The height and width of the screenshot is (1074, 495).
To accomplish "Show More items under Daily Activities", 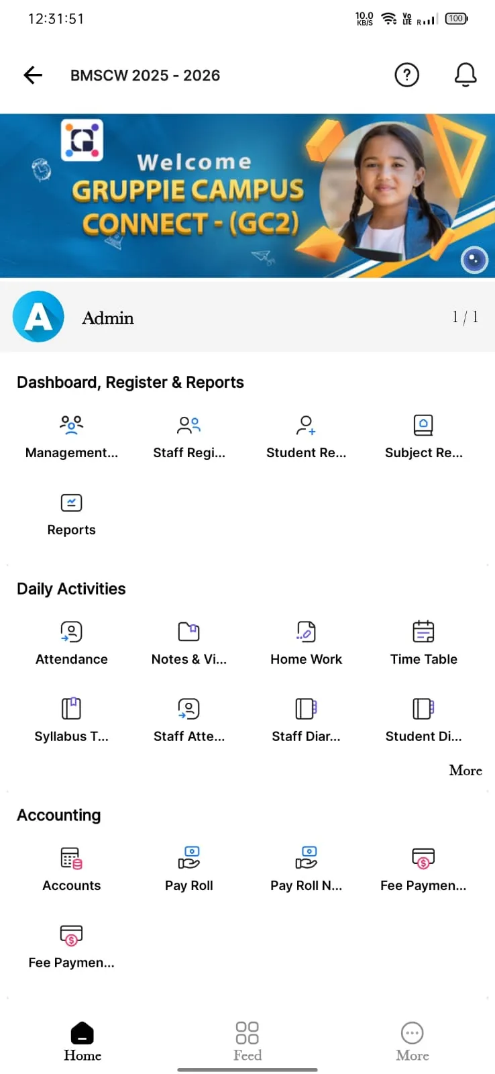I will [x=465, y=771].
